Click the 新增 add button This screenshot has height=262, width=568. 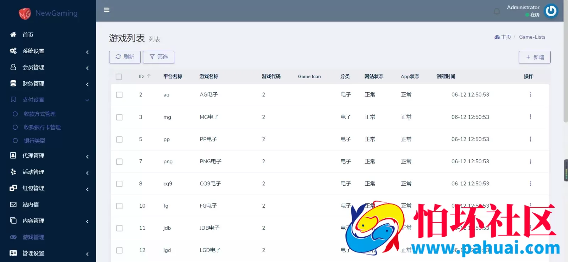tap(535, 57)
